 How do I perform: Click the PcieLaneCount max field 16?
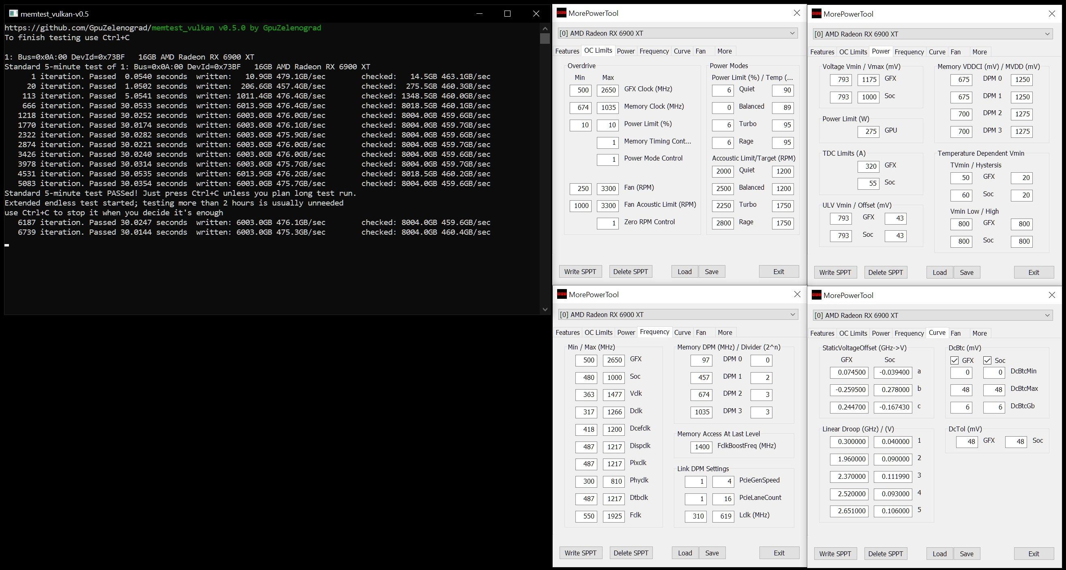pos(723,499)
